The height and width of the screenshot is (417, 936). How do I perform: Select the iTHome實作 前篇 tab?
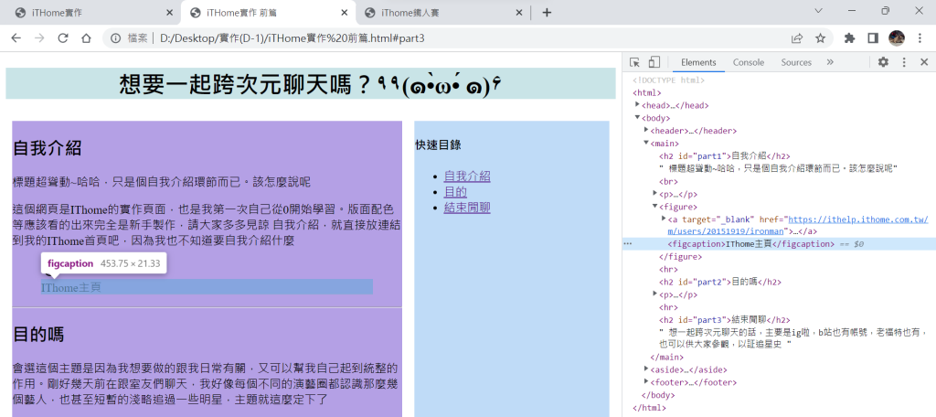pos(268,13)
